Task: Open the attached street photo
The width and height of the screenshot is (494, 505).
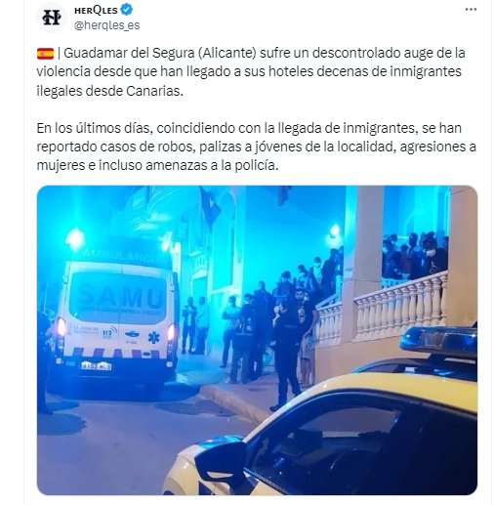Action: point(257,340)
